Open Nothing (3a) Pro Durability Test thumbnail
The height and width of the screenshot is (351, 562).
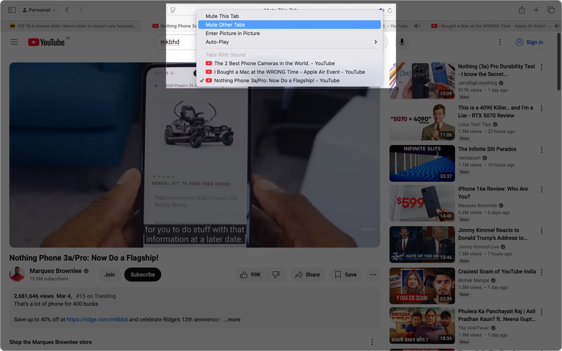422,81
